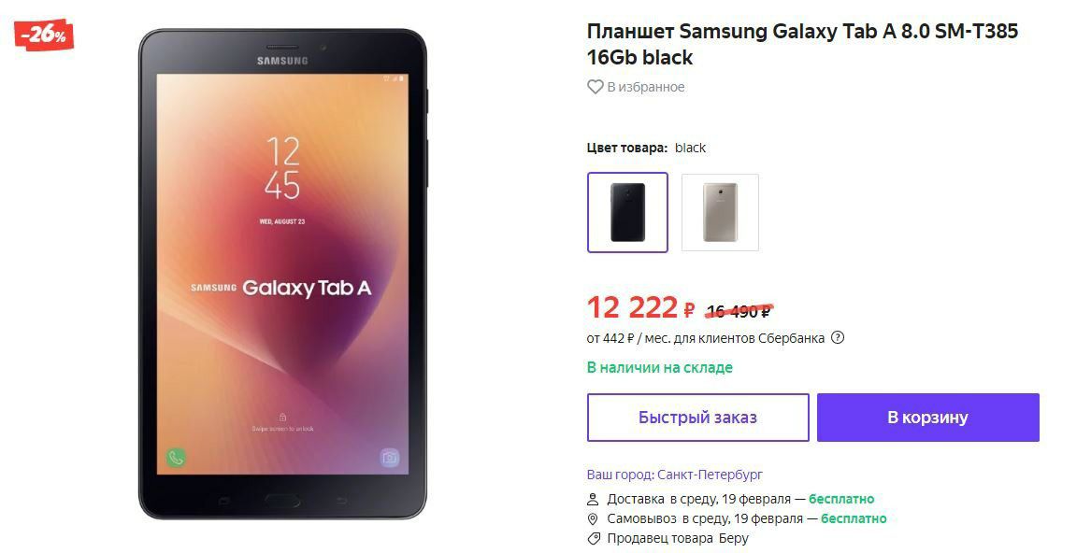1091x553 pixels.
Task: Click Доставка в среду delivery line
Action: point(740,499)
